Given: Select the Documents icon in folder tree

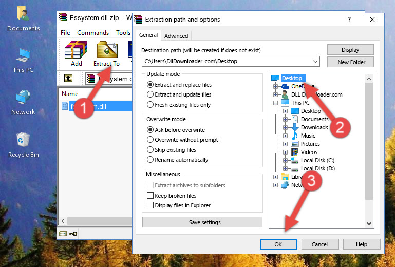Looking at the screenshot, I should tap(294, 119).
